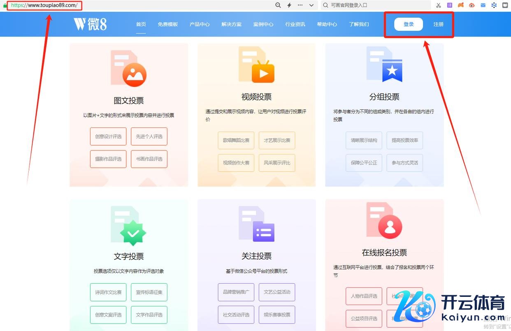The image size is (511, 331).
Task: Open the three-dots more options icon
Action: [300, 5]
